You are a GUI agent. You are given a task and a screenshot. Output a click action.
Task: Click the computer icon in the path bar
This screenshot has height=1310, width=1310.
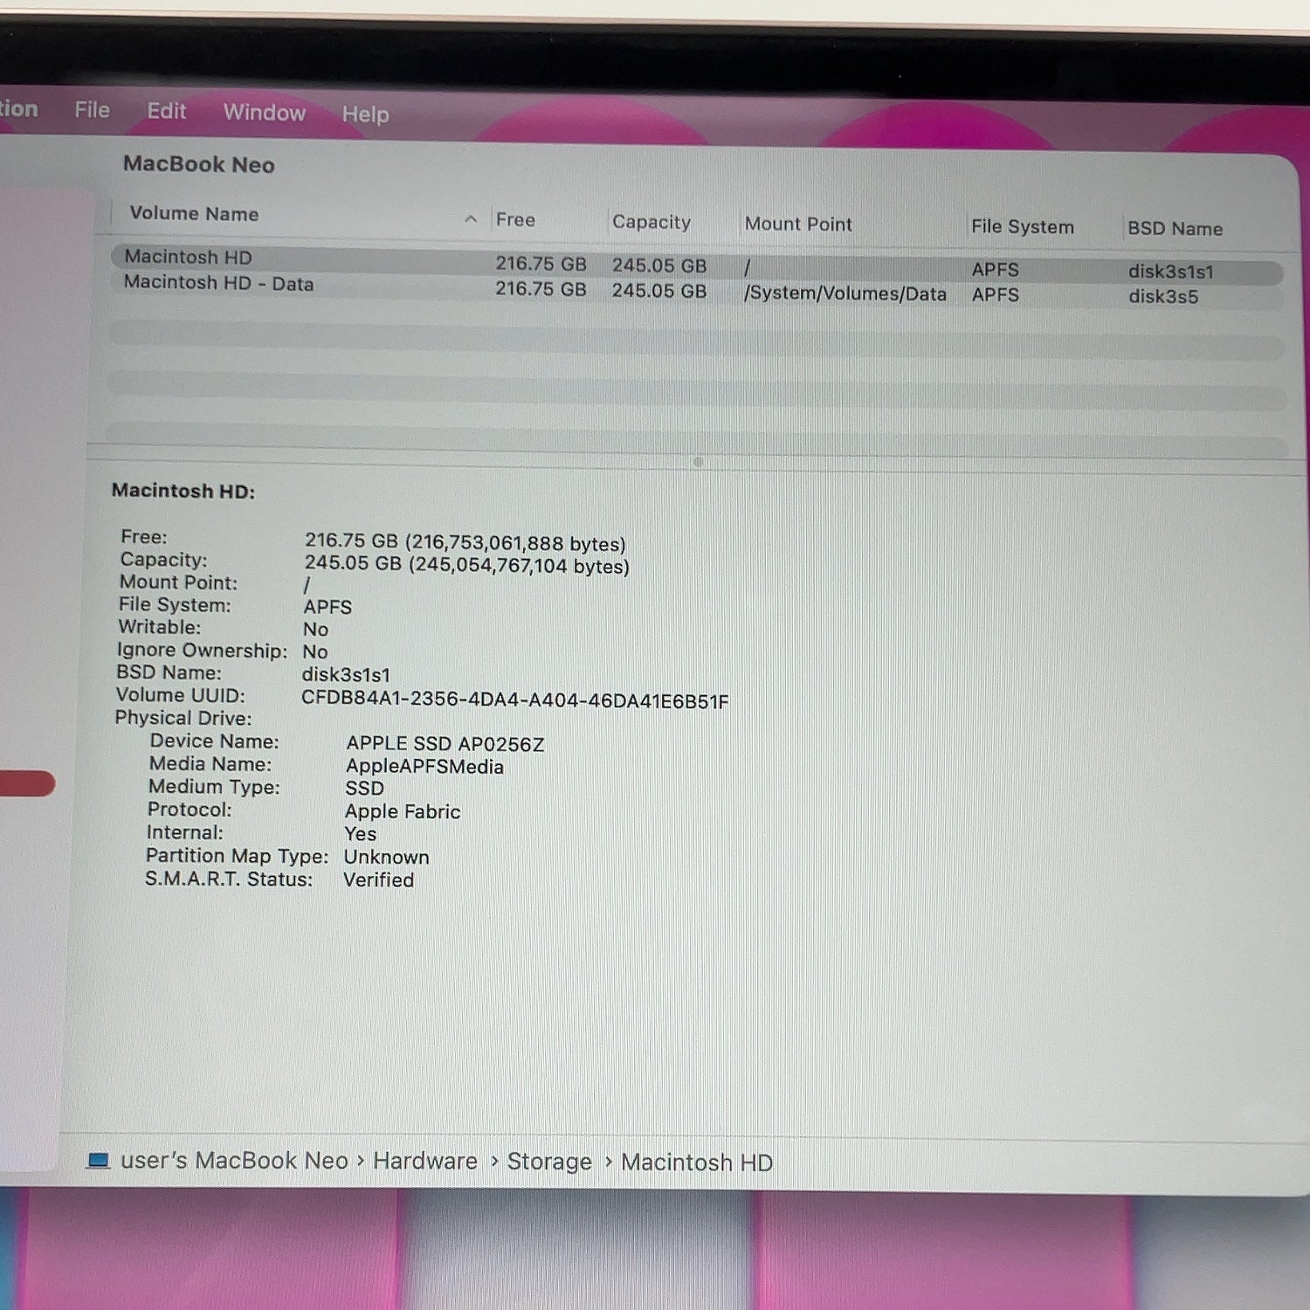pyautogui.click(x=99, y=1160)
